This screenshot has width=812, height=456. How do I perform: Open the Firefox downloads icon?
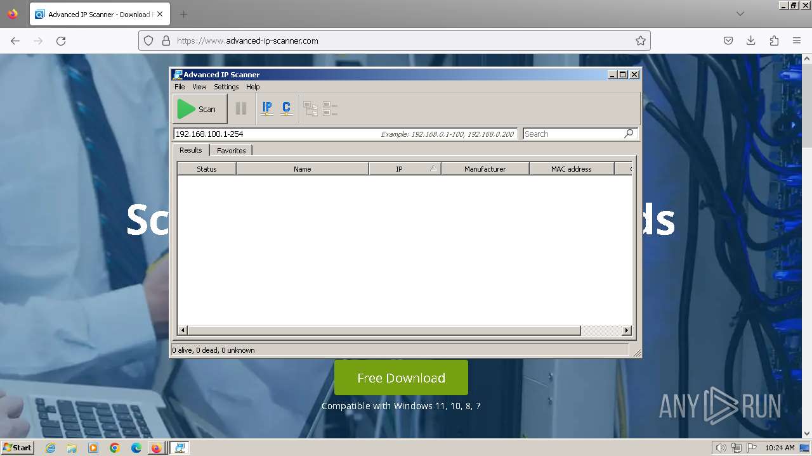(751, 41)
